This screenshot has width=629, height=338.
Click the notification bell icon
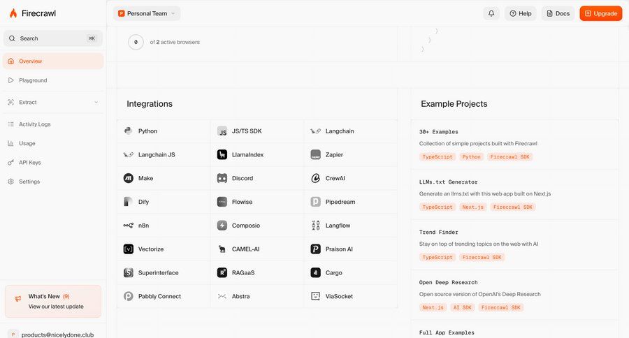click(x=491, y=13)
